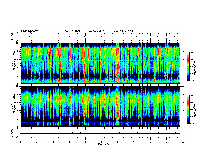Viewport: 206px width, 159px height.
Task: Click the "station=MOS" header label
Action: tap(97, 31)
